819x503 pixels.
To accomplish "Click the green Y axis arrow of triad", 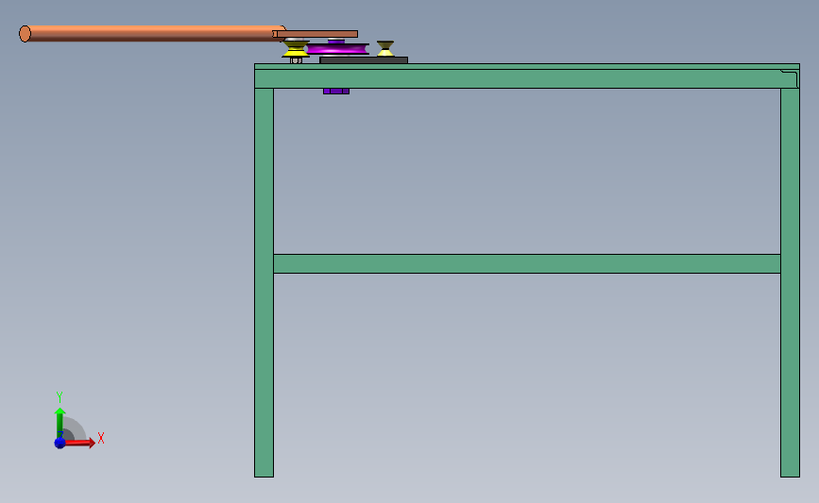I will pos(60,423).
